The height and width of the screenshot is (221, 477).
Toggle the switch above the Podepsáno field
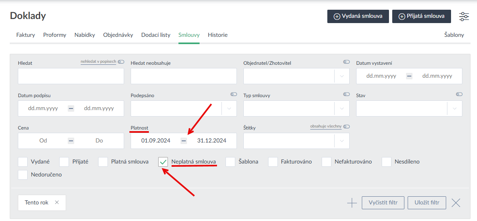coord(233,94)
